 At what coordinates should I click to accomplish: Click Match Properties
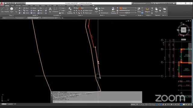[x=113, y=10]
